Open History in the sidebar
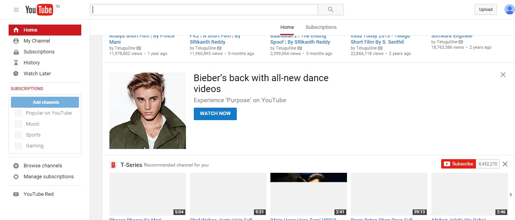515x220 pixels. (x=45, y=63)
